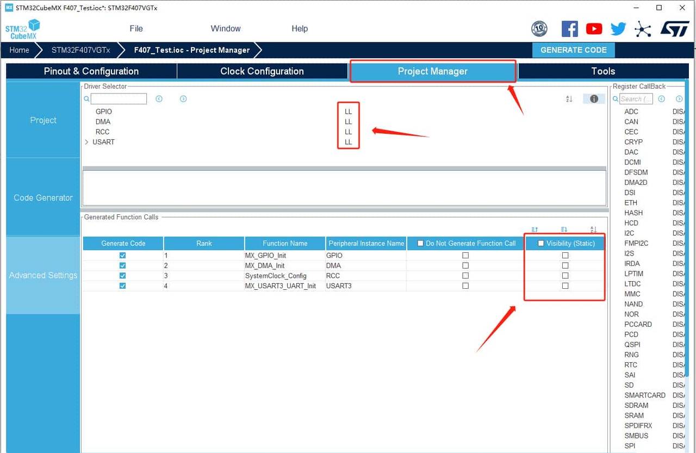Open the ST Facebook page icon
This screenshot has height=453, width=696.
point(569,29)
